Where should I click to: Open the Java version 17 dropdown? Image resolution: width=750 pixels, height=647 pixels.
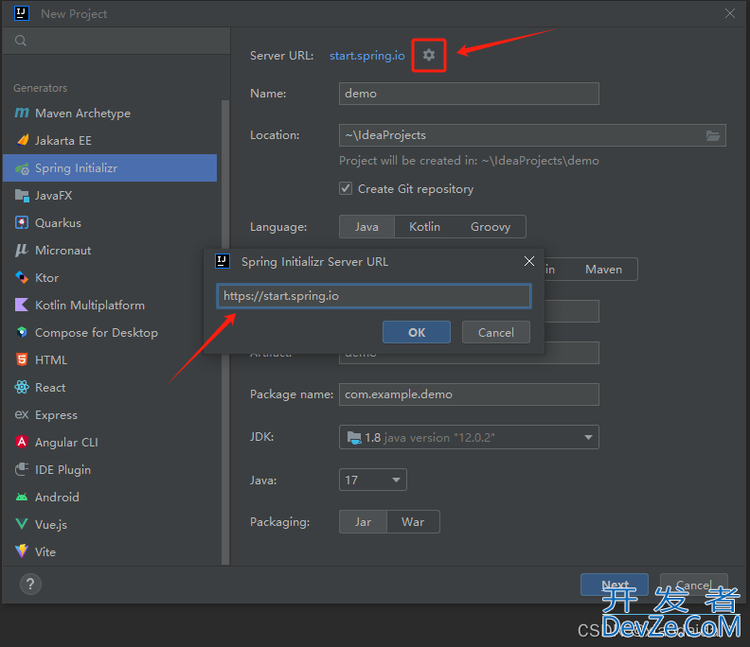[x=372, y=480]
